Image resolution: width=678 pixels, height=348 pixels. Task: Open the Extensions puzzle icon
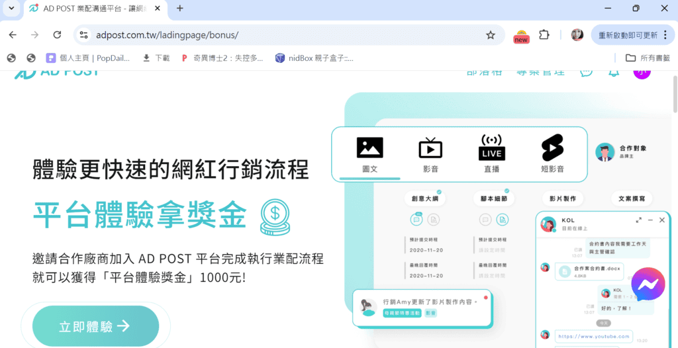pyautogui.click(x=544, y=35)
